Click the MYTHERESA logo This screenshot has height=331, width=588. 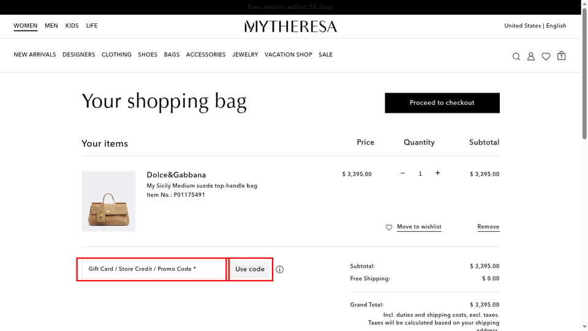click(290, 26)
